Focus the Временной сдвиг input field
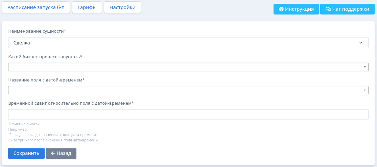This screenshot has width=377, height=167. click(188, 114)
